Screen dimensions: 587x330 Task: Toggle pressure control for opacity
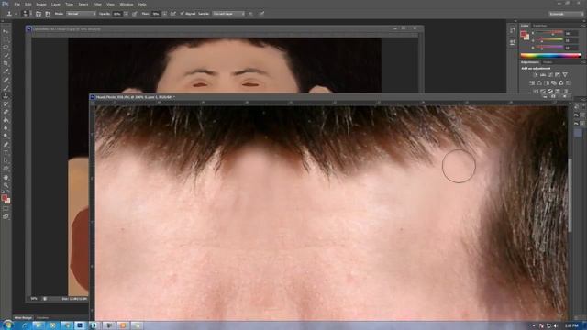[x=135, y=14]
